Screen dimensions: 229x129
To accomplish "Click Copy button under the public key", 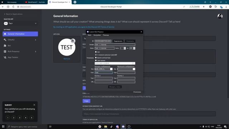I will coord(86,101).
